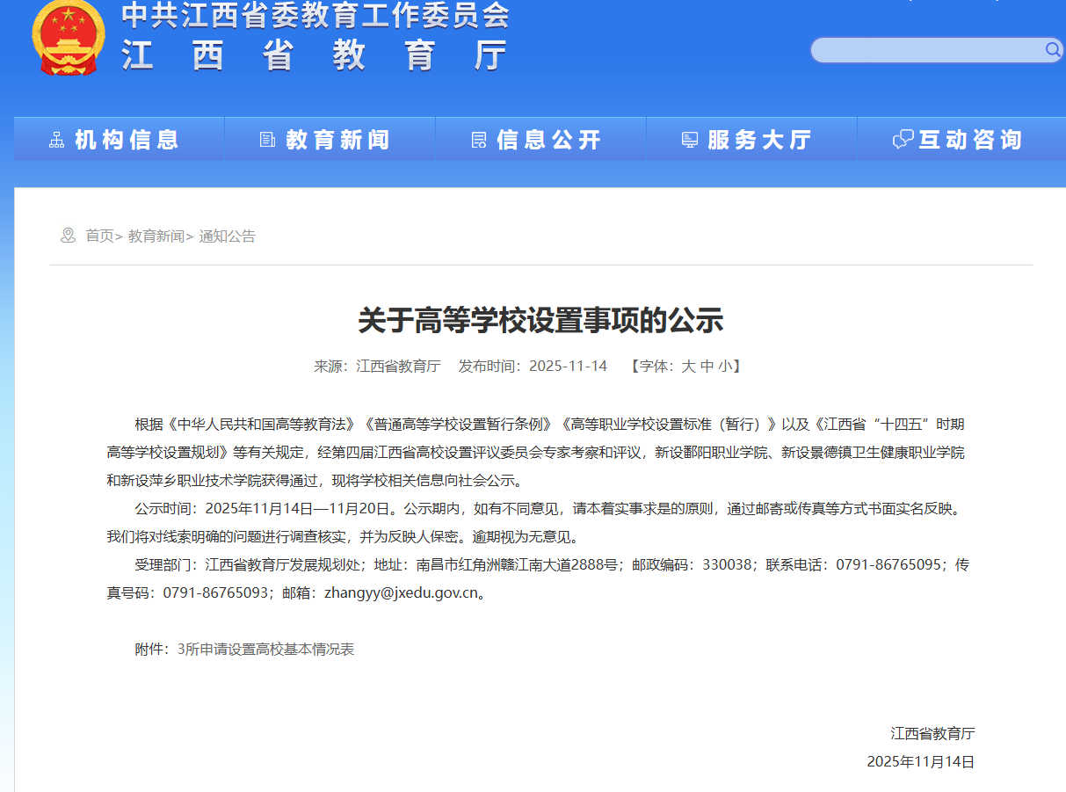Open 通知公告 breadcrumb link
This screenshot has height=792, width=1066.
pos(227,236)
